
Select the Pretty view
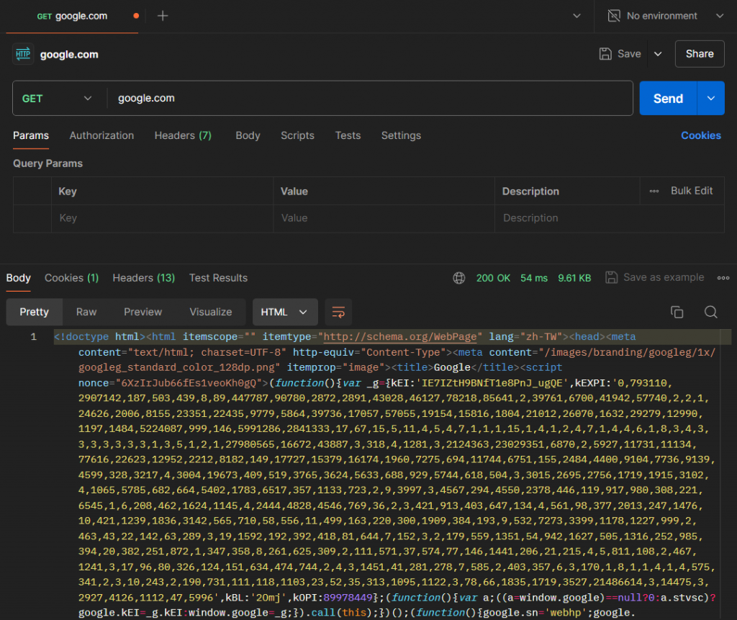coord(34,312)
